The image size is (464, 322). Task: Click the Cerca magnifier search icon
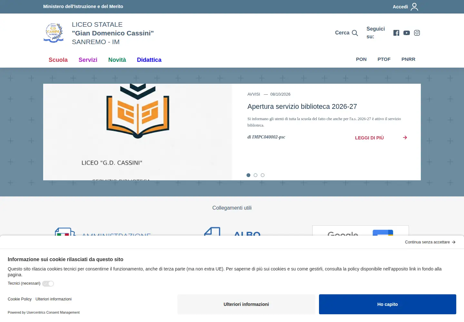[355, 33]
